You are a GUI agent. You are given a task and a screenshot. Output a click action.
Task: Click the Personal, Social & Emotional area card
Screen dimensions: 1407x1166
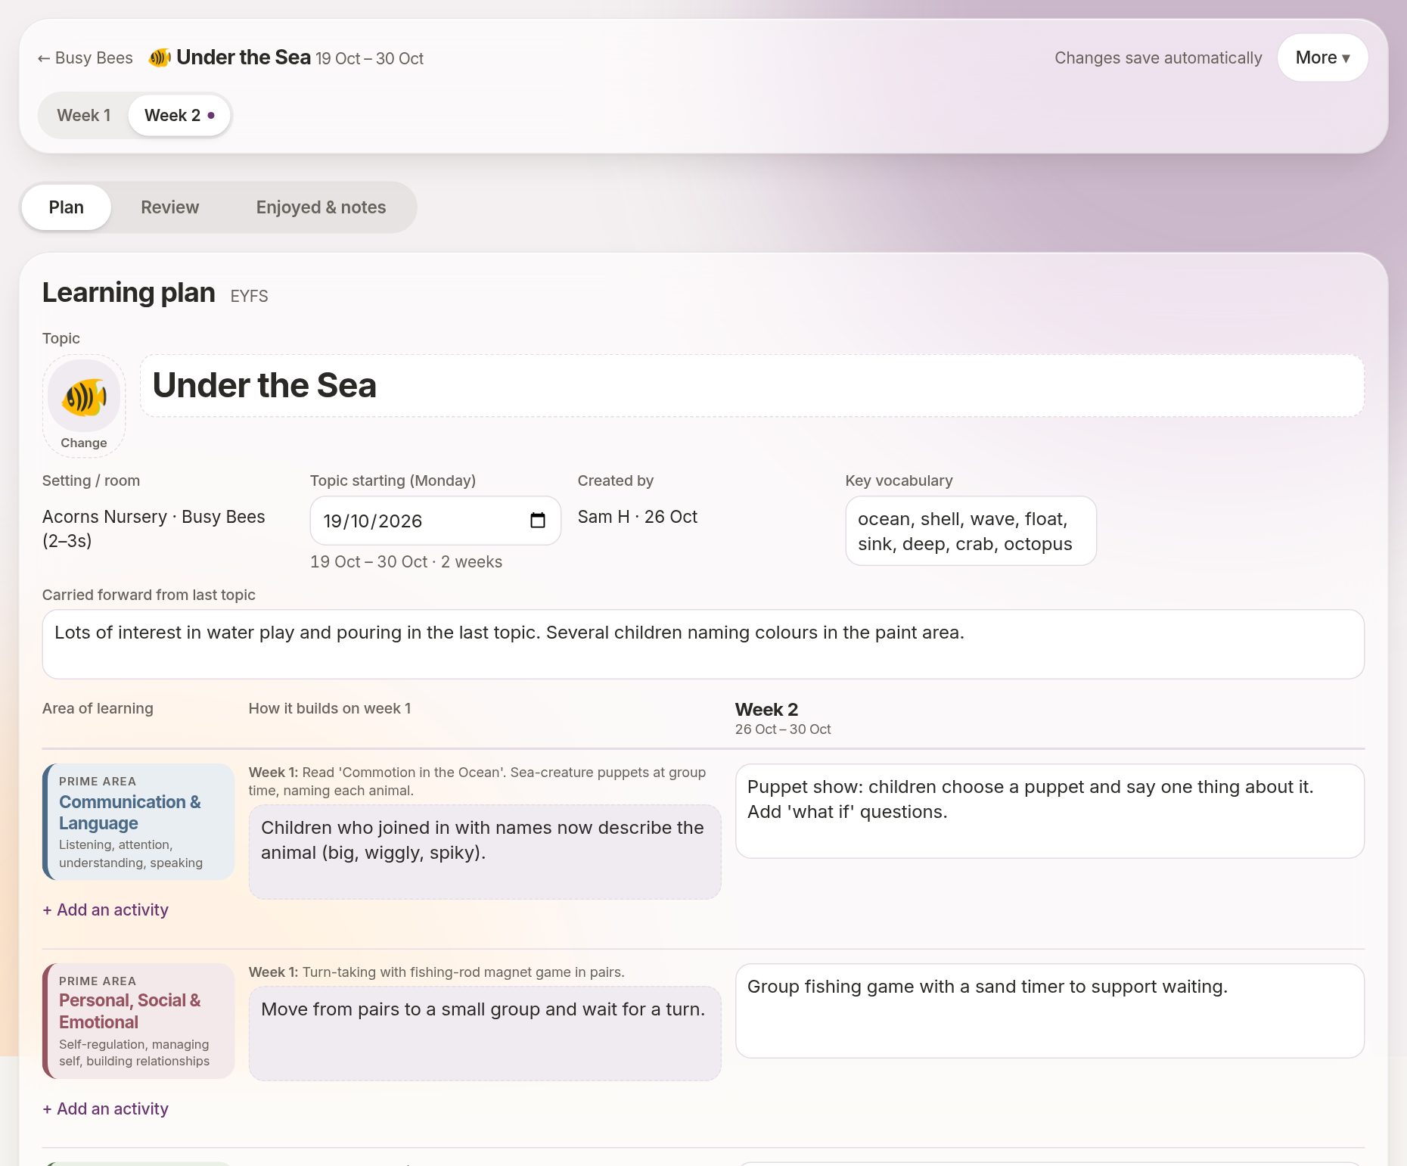click(x=138, y=1021)
